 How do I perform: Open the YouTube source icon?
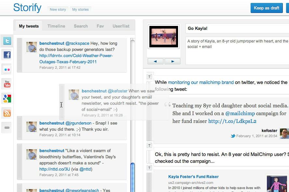pyautogui.click(x=7, y=84)
